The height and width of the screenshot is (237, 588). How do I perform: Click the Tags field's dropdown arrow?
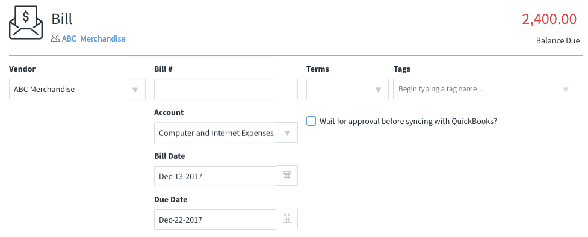pos(566,90)
